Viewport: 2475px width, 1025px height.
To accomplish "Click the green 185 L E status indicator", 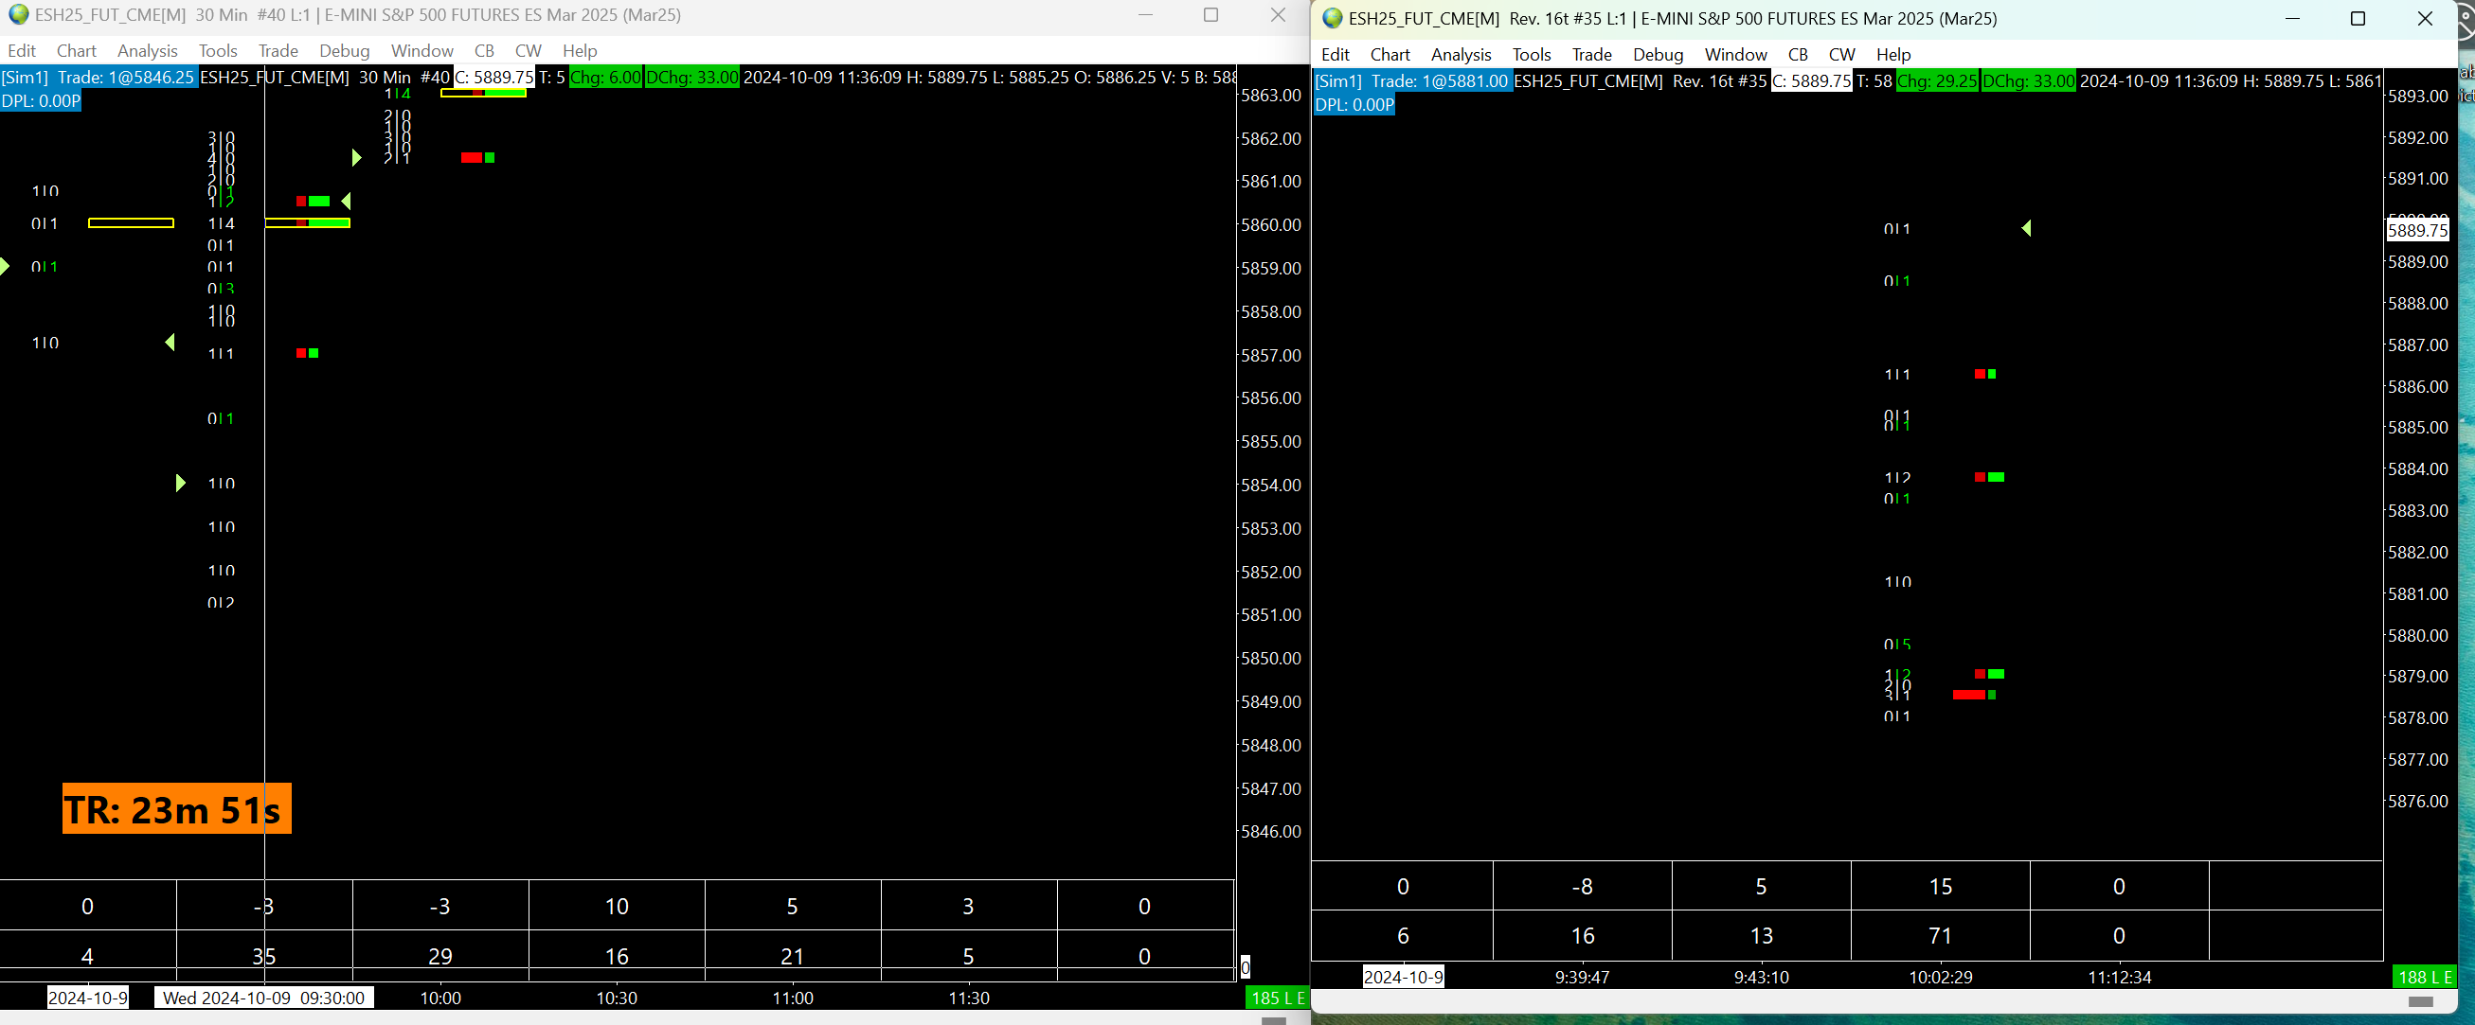I will (1277, 998).
